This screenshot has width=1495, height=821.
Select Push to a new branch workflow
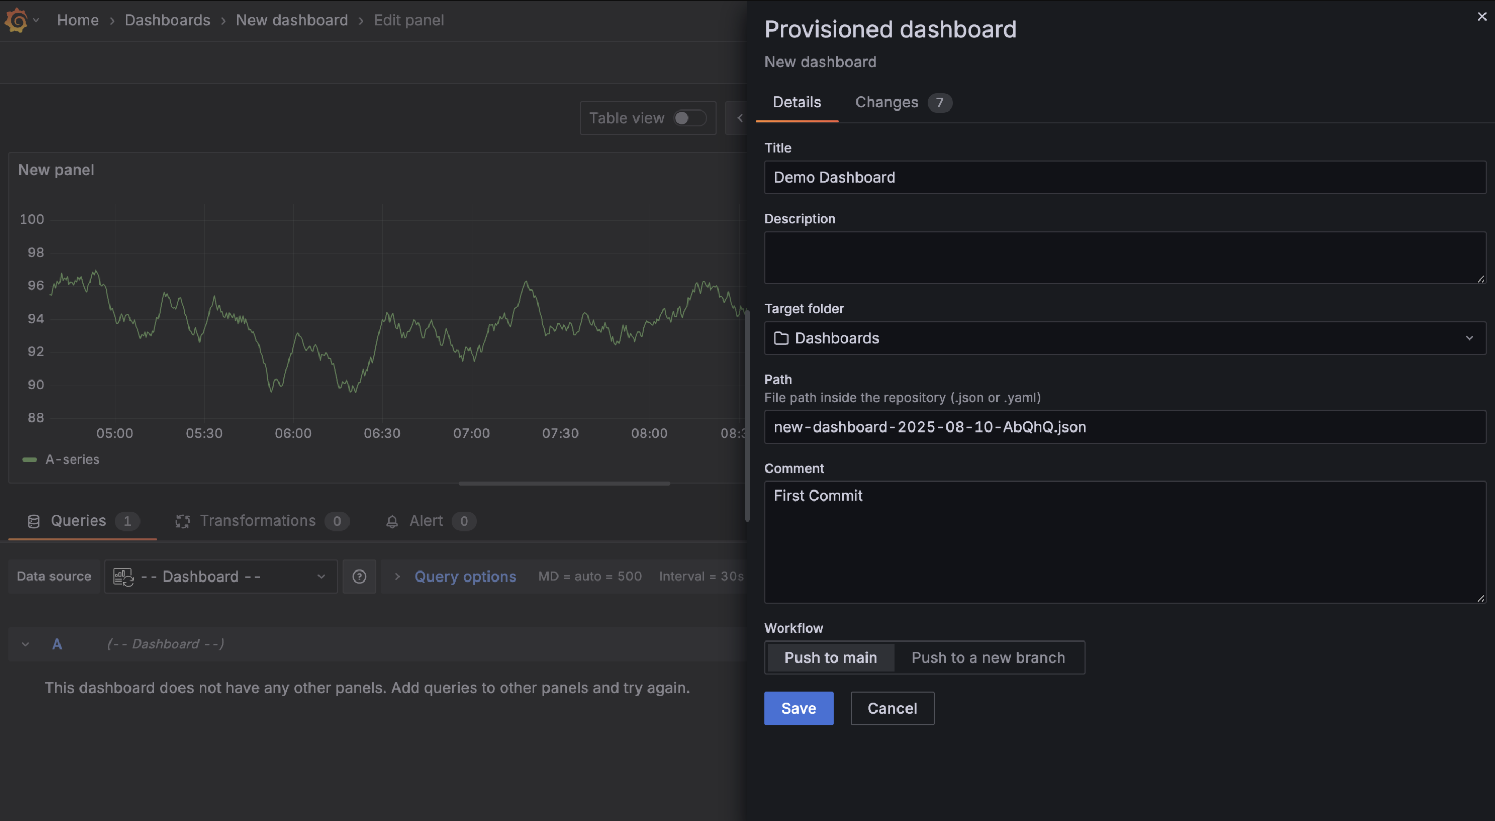(x=988, y=657)
